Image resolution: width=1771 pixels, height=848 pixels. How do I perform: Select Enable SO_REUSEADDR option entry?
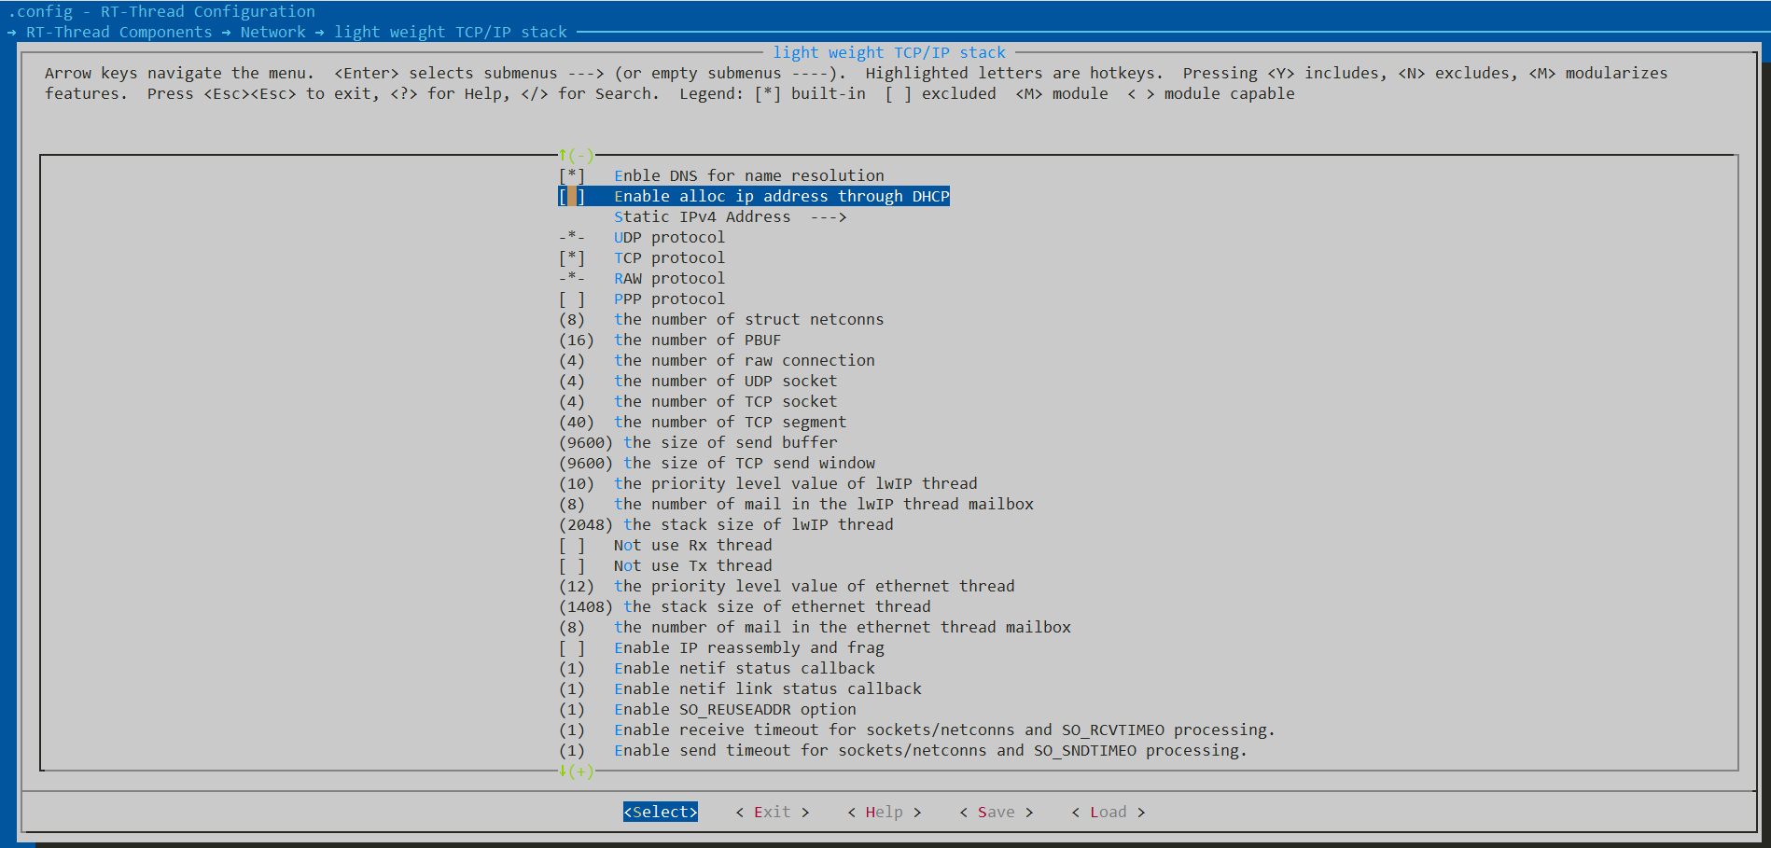pos(707,709)
